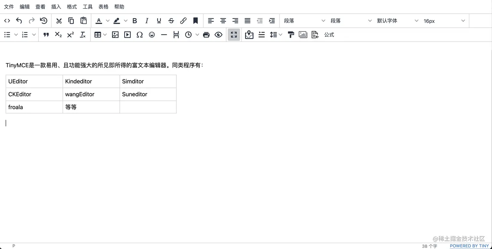This screenshot has height=249, width=492.
Task: Import Word document icon
Action: tap(315, 35)
